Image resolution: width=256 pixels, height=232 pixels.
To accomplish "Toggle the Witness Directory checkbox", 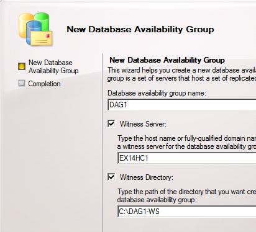I will pos(111,177).
